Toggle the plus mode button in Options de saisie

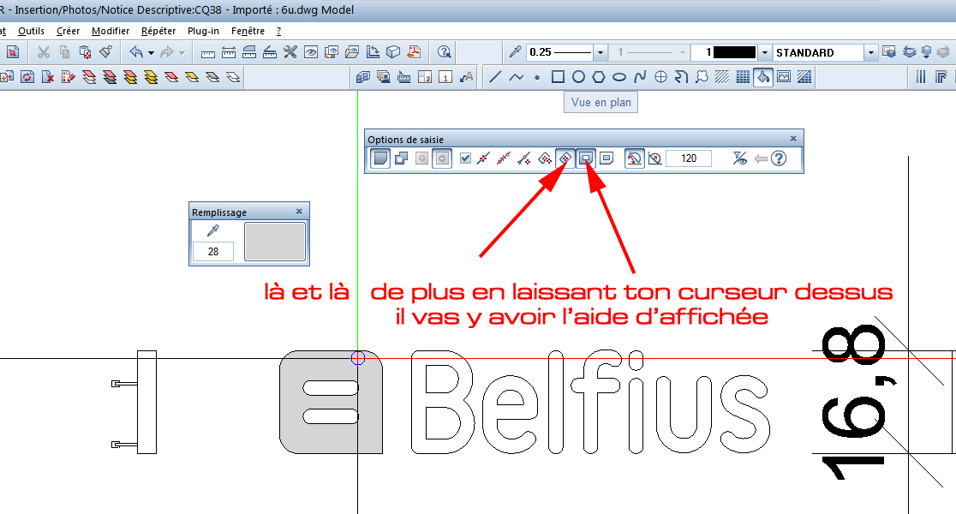tap(421, 158)
